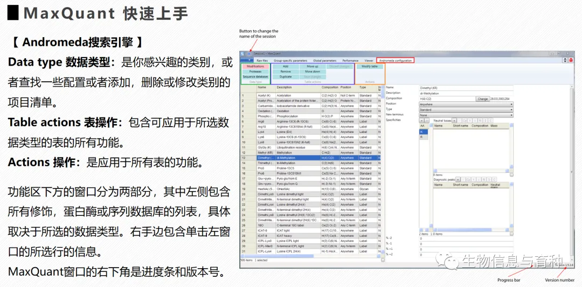Screen dimensions: 582x287
Task: Select the Arg10 row
Action: click(310, 127)
